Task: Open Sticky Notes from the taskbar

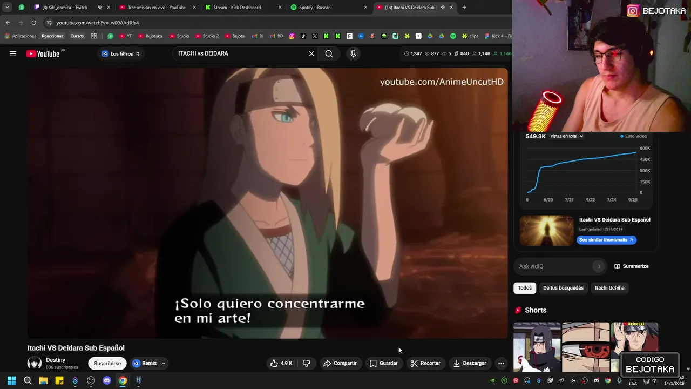Action: coord(59,380)
